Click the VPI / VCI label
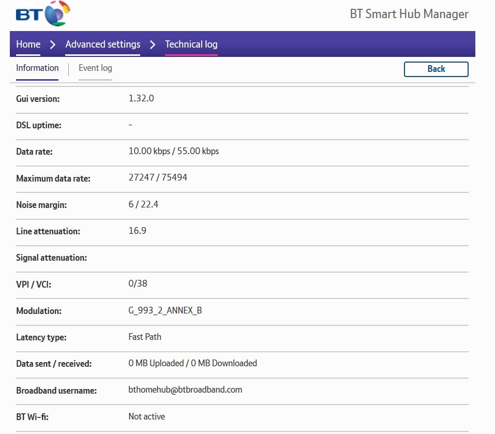Screen dimensions: 495x434 coord(34,285)
